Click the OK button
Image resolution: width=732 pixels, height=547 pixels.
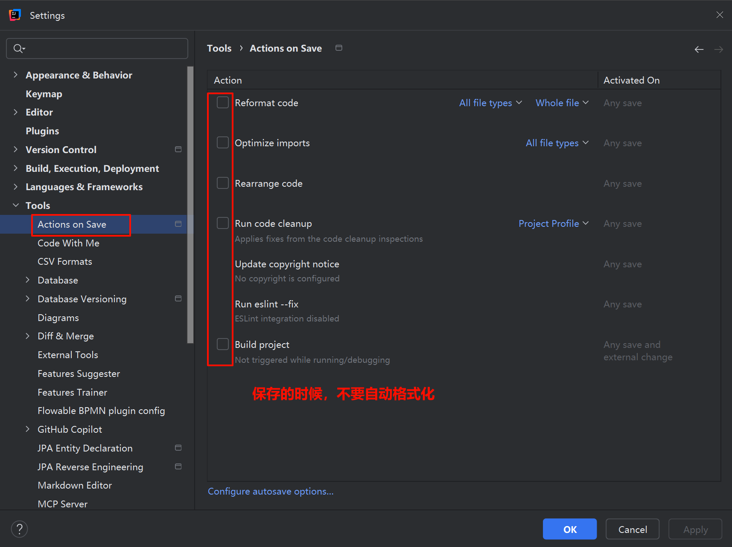569,529
